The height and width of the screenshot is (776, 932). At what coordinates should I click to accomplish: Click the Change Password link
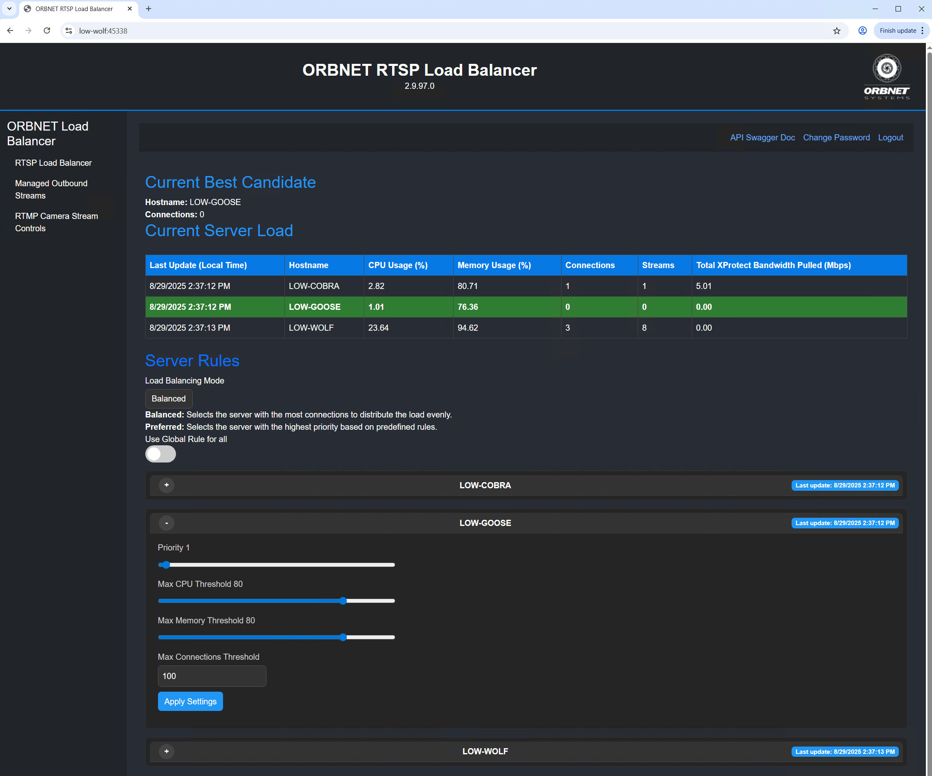tap(836, 138)
